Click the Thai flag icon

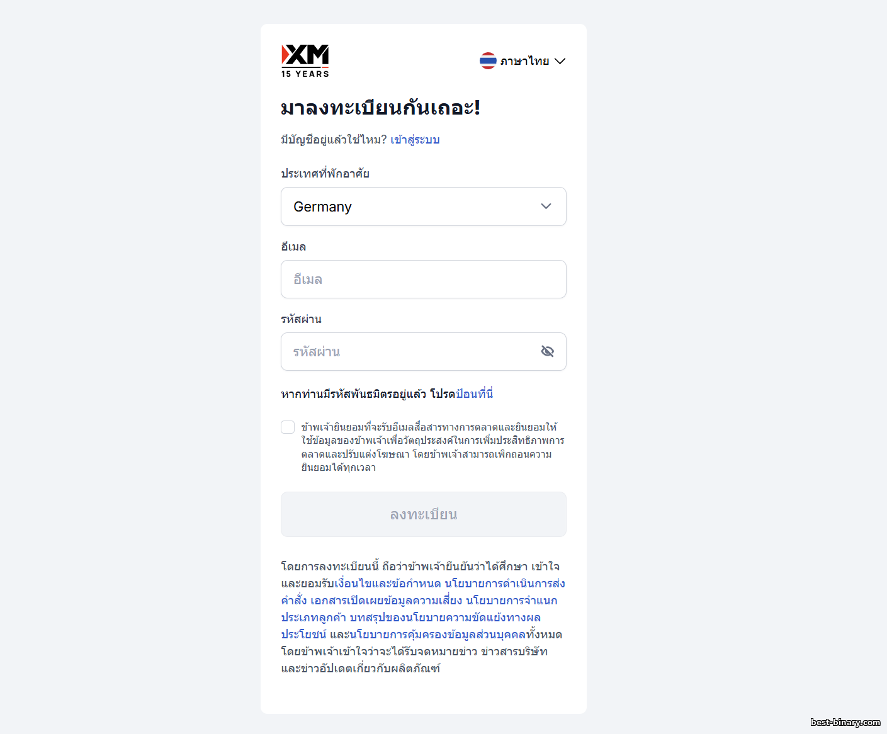coord(488,60)
